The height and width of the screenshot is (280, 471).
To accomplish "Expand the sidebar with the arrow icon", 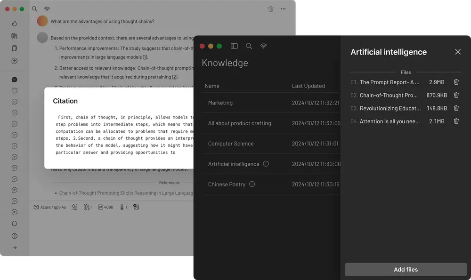I will click(14, 248).
